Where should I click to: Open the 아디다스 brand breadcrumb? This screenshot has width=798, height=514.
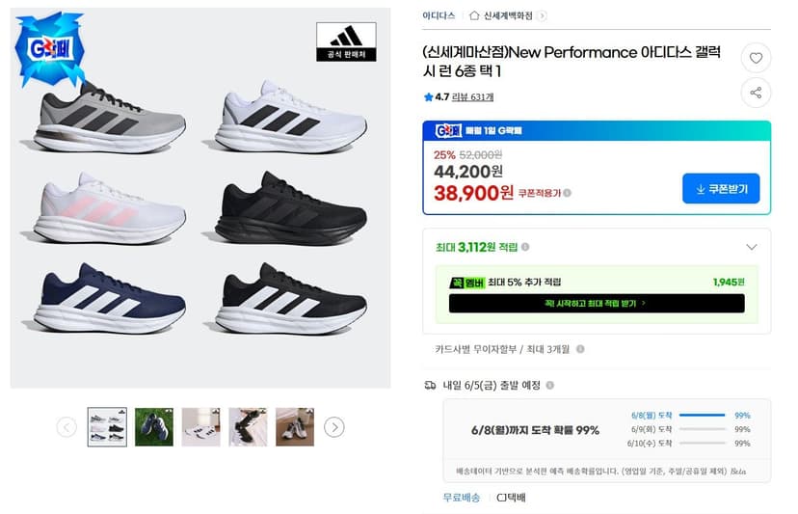[x=439, y=15]
